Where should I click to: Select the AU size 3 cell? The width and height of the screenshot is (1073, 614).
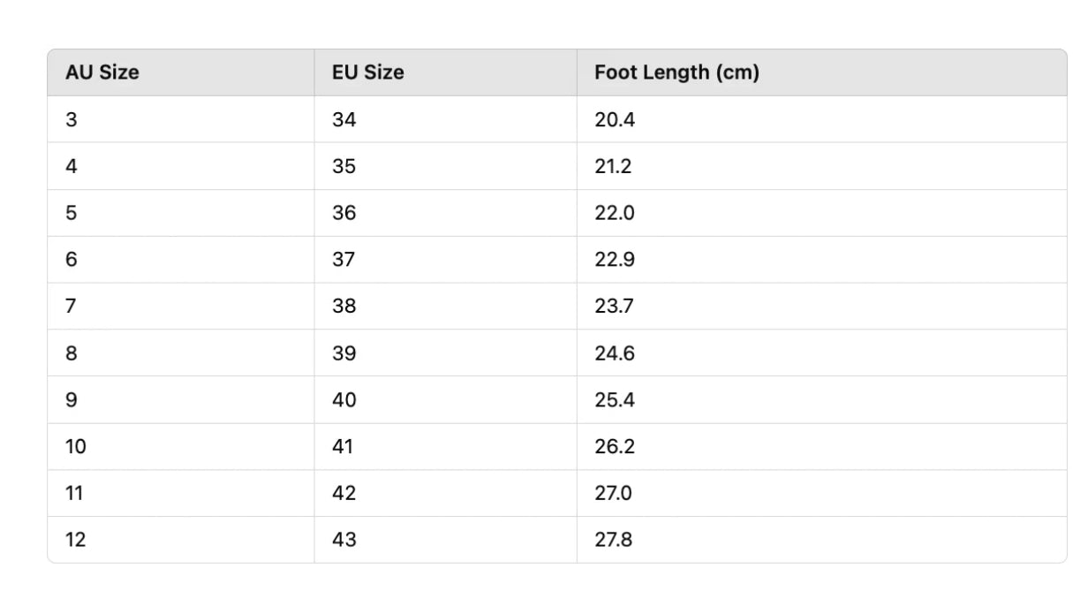tap(181, 119)
